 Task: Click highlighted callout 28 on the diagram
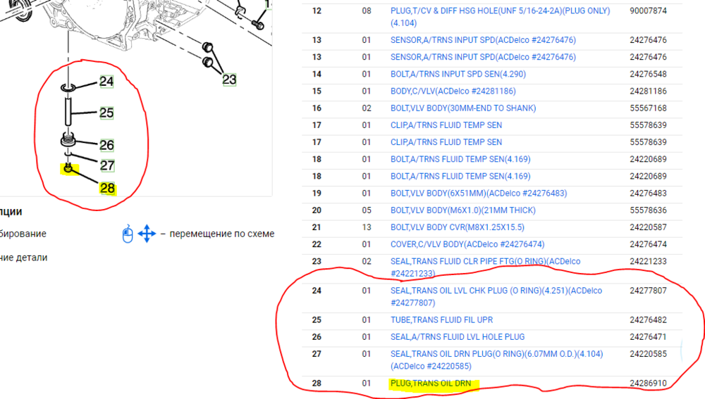(107, 188)
